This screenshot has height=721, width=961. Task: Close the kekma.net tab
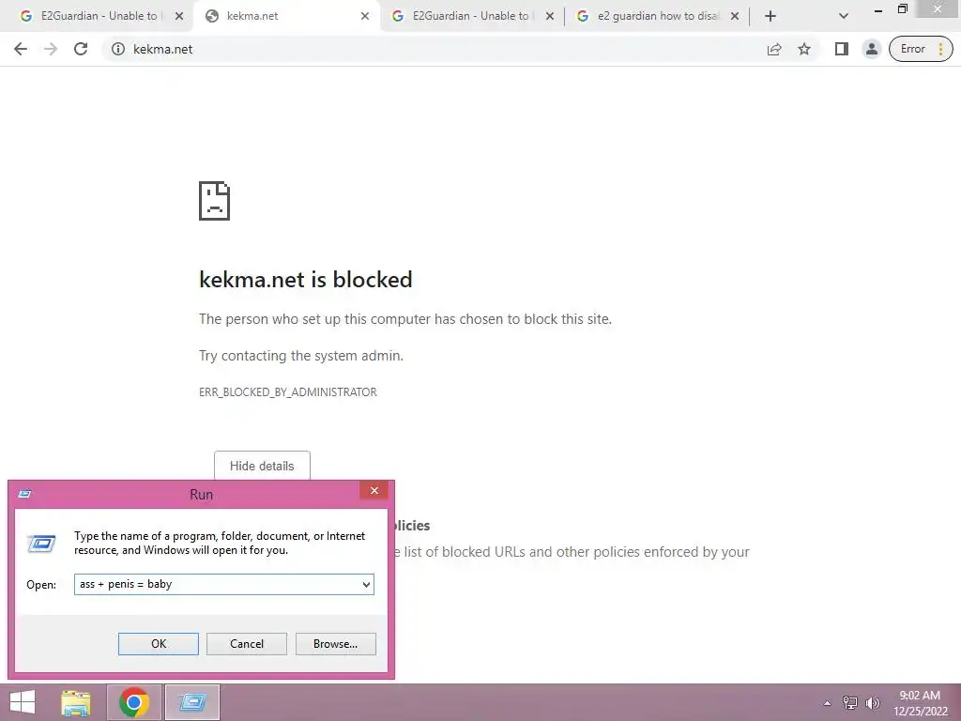tap(365, 16)
